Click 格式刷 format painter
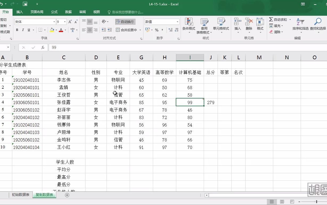The width and height of the screenshot is (327, 205). 5,32
